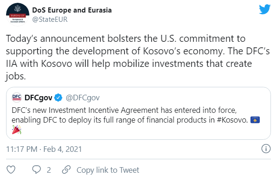Click the @StateEUR handle
Screen dimensions: 277x176
[x=50, y=20]
